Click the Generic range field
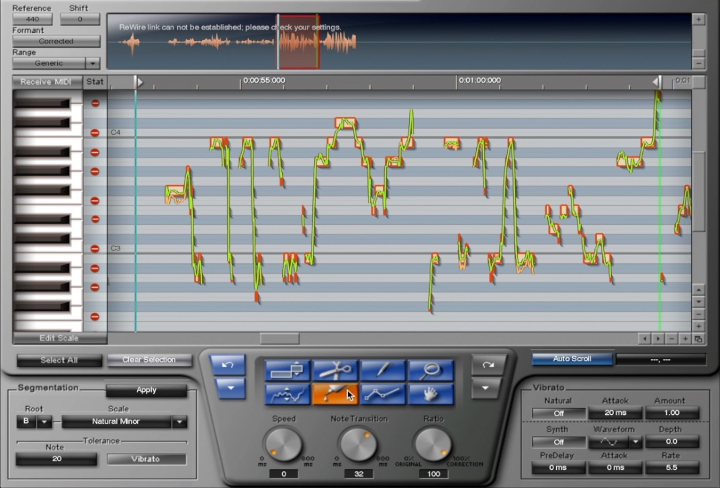The height and width of the screenshot is (488, 720). (x=48, y=63)
